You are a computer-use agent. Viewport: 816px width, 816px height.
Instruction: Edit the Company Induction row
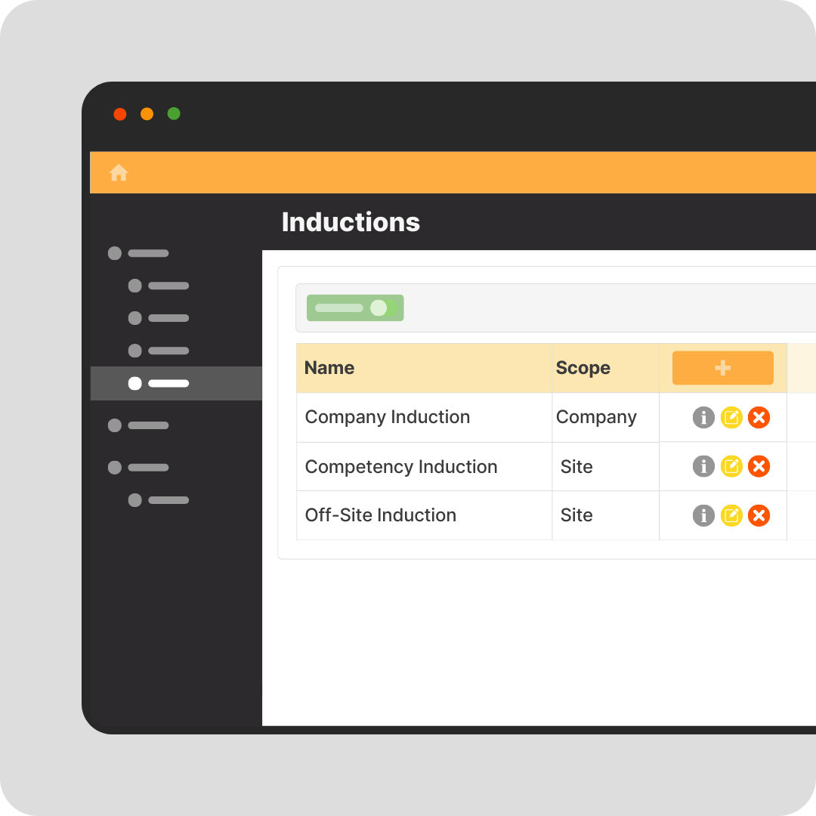click(x=731, y=417)
